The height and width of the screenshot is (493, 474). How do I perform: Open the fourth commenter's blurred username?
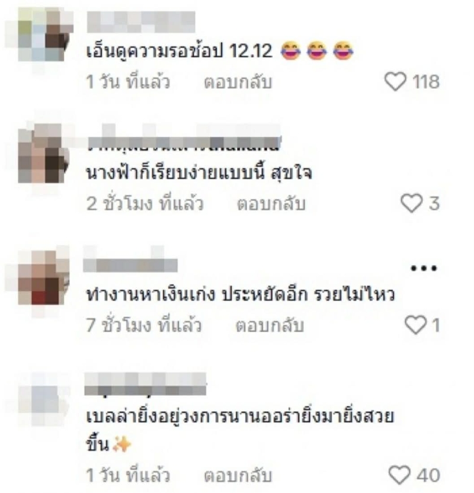(145, 384)
